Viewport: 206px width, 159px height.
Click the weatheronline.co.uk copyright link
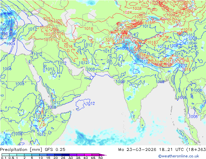[x=179, y=156]
